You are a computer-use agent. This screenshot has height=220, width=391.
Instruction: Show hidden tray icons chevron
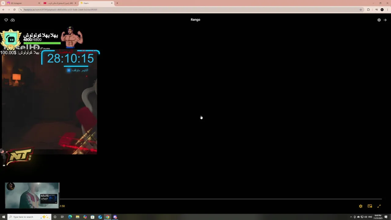351,217
